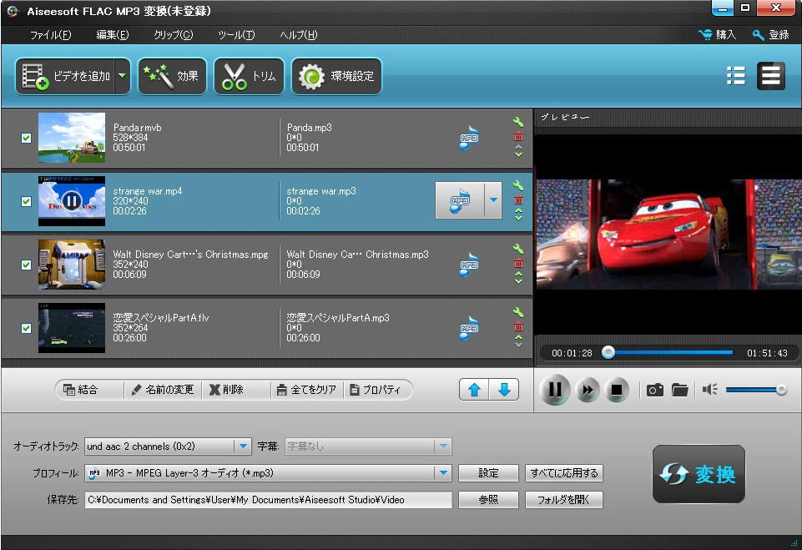This screenshot has width=802, height=550.
Task: Select the Panda.mp3 output filename text
Action: click(x=309, y=128)
